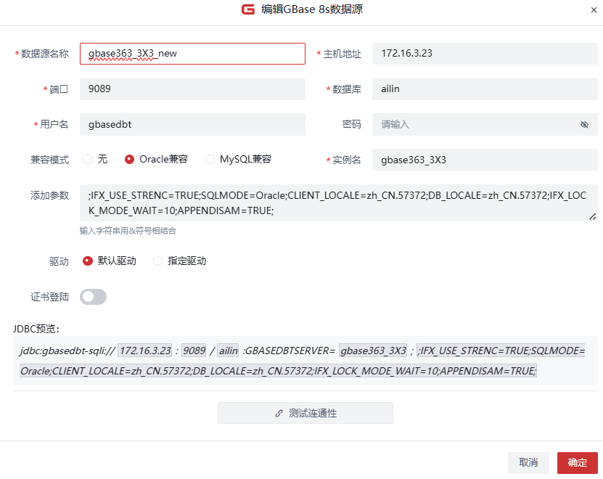Click the 端口 field showing 9089
The width and height of the screenshot is (603, 479).
pos(192,89)
